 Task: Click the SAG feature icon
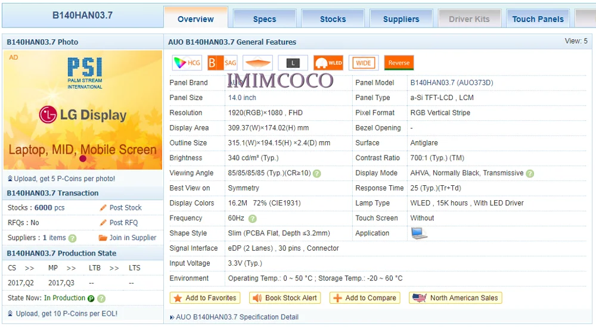point(222,63)
